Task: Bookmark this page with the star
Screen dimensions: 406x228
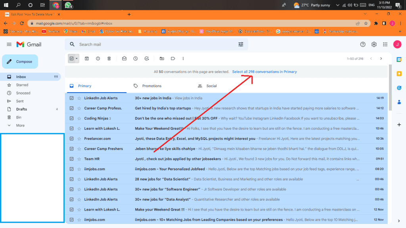Action: tap(366, 23)
